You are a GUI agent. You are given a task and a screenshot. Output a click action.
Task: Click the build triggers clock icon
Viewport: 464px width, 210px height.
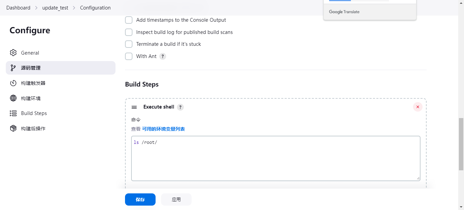click(13, 83)
